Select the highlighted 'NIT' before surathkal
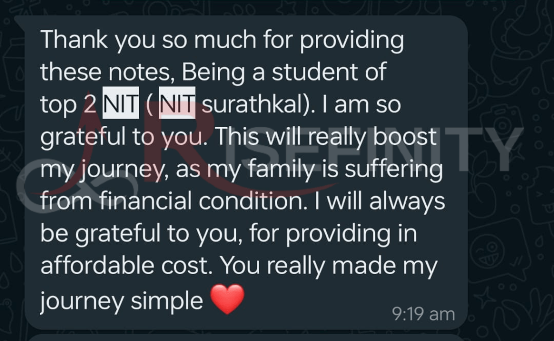 [x=177, y=105]
